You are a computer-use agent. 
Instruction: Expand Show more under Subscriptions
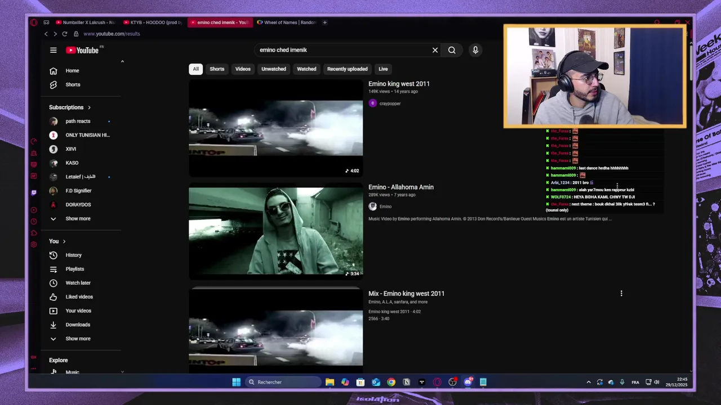coord(78,218)
